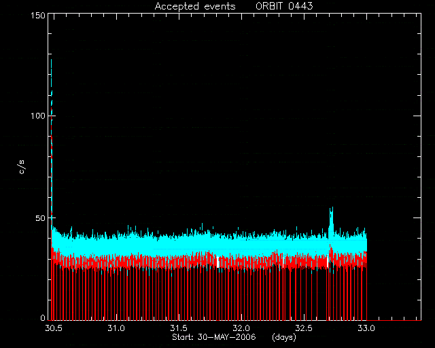Click the x-axis tick label 31.0
Viewport: 435px width, 348px height.
click(116, 328)
